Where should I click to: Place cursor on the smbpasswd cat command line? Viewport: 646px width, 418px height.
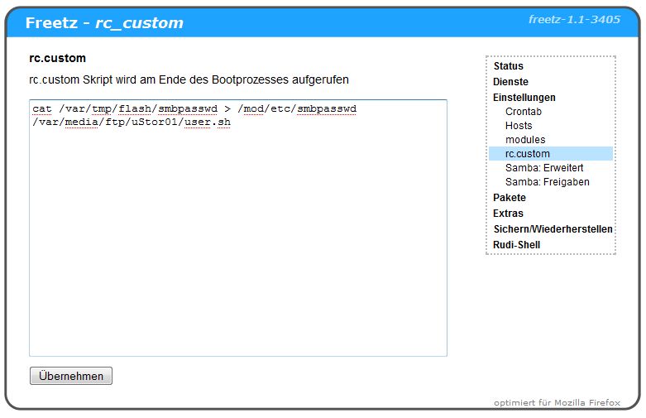[x=194, y=109]
